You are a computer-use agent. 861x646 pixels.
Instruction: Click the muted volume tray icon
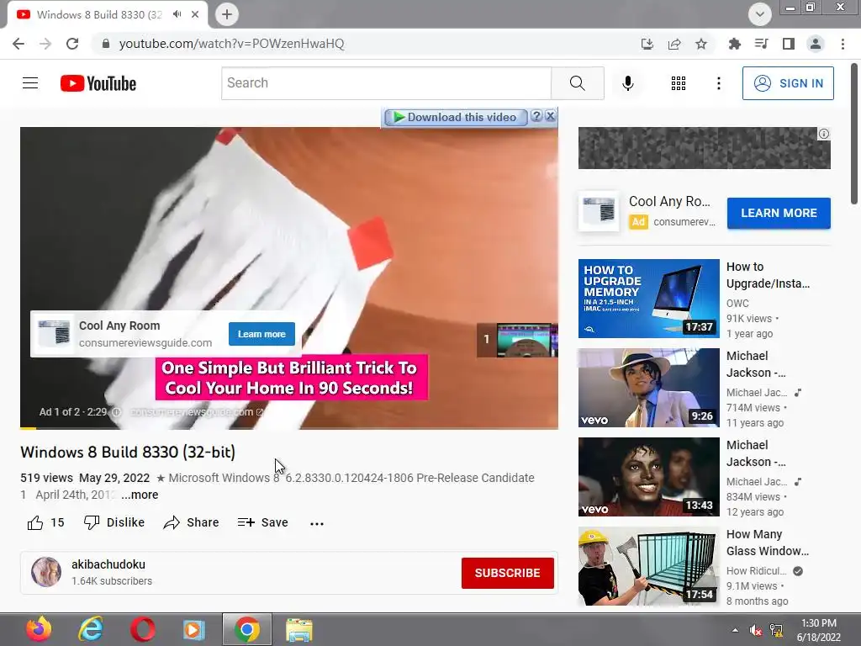pyautogui.click(x=756, y=630)
